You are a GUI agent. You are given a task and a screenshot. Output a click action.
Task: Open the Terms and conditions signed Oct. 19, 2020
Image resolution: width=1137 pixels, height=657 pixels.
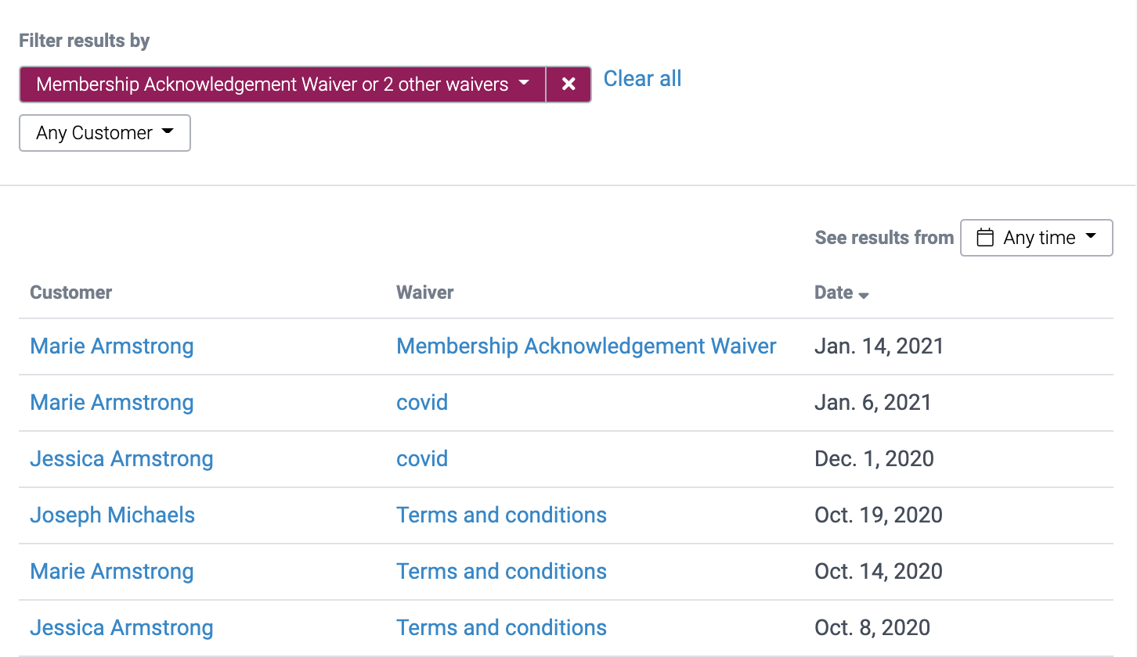point(501,515)
